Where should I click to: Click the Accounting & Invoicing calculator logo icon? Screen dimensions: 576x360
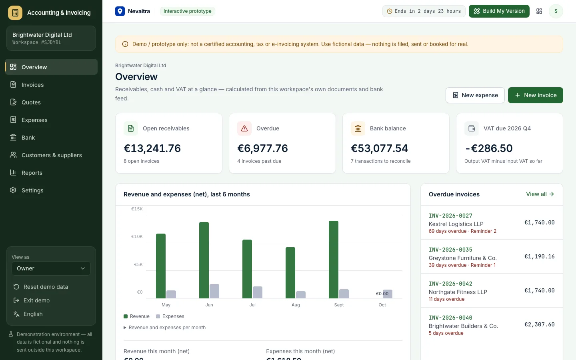tap(15, 13)
